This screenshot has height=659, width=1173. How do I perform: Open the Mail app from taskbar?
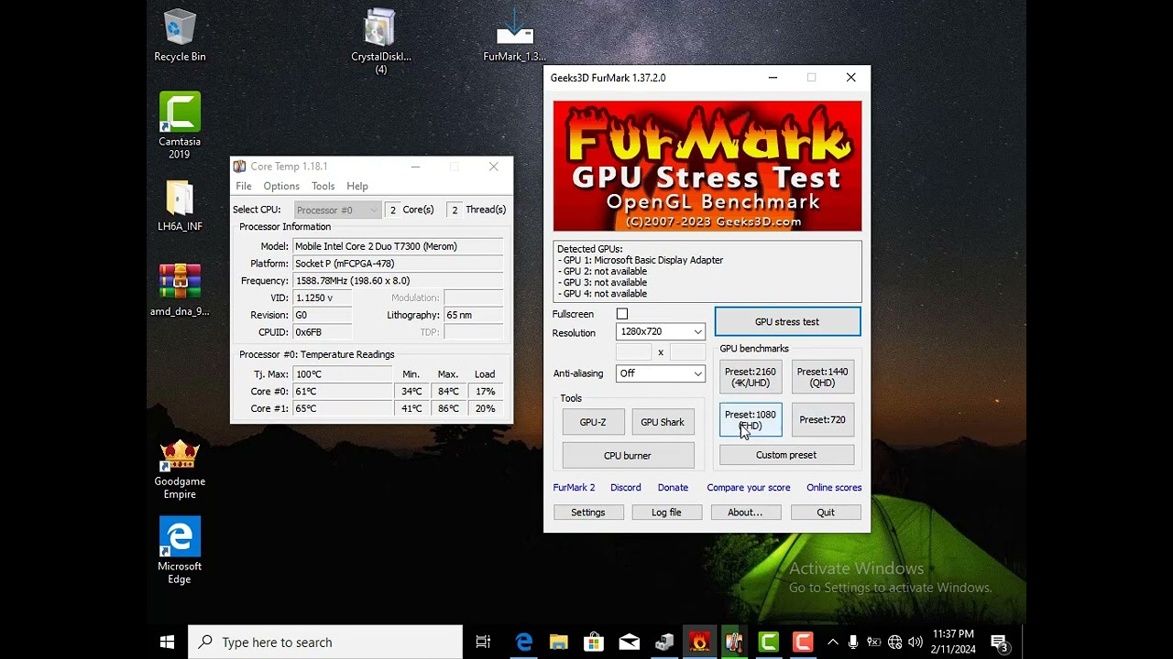pyautogui.click(x=629, y=643)
